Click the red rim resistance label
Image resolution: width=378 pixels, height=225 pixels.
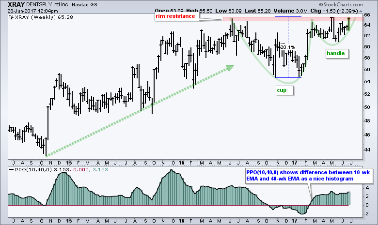[x=177, y=16]
